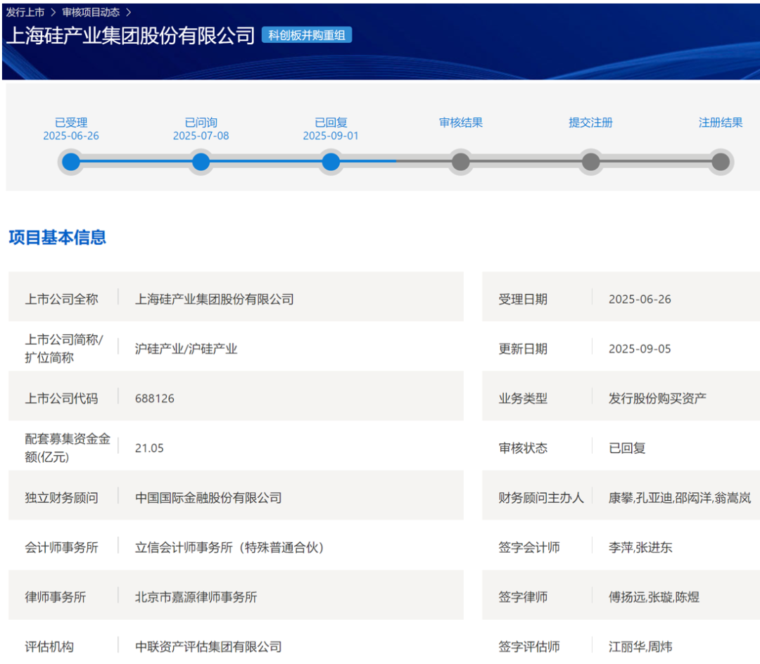This screenshot has width=760, height=664.
Task: Click the 北京市嘉源律师事务所 law firm value
Action: [x=196, y=597]
